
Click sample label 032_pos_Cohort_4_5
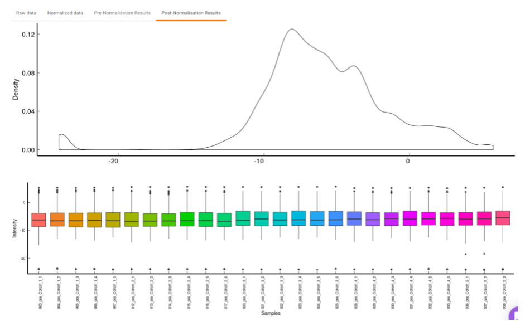tap(431, 293)
